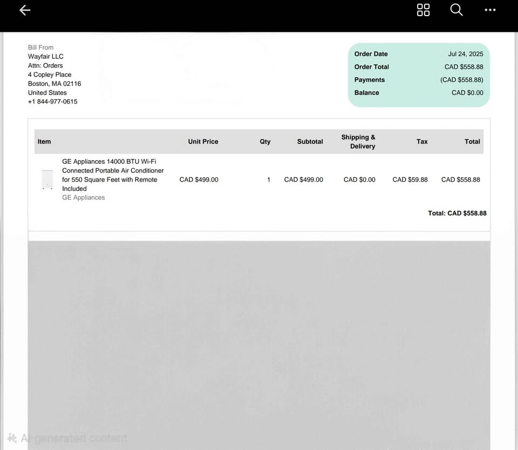Select the Wayfair LLC company name
This screenshot has width=518, height=450.
(x=45, y=57)
